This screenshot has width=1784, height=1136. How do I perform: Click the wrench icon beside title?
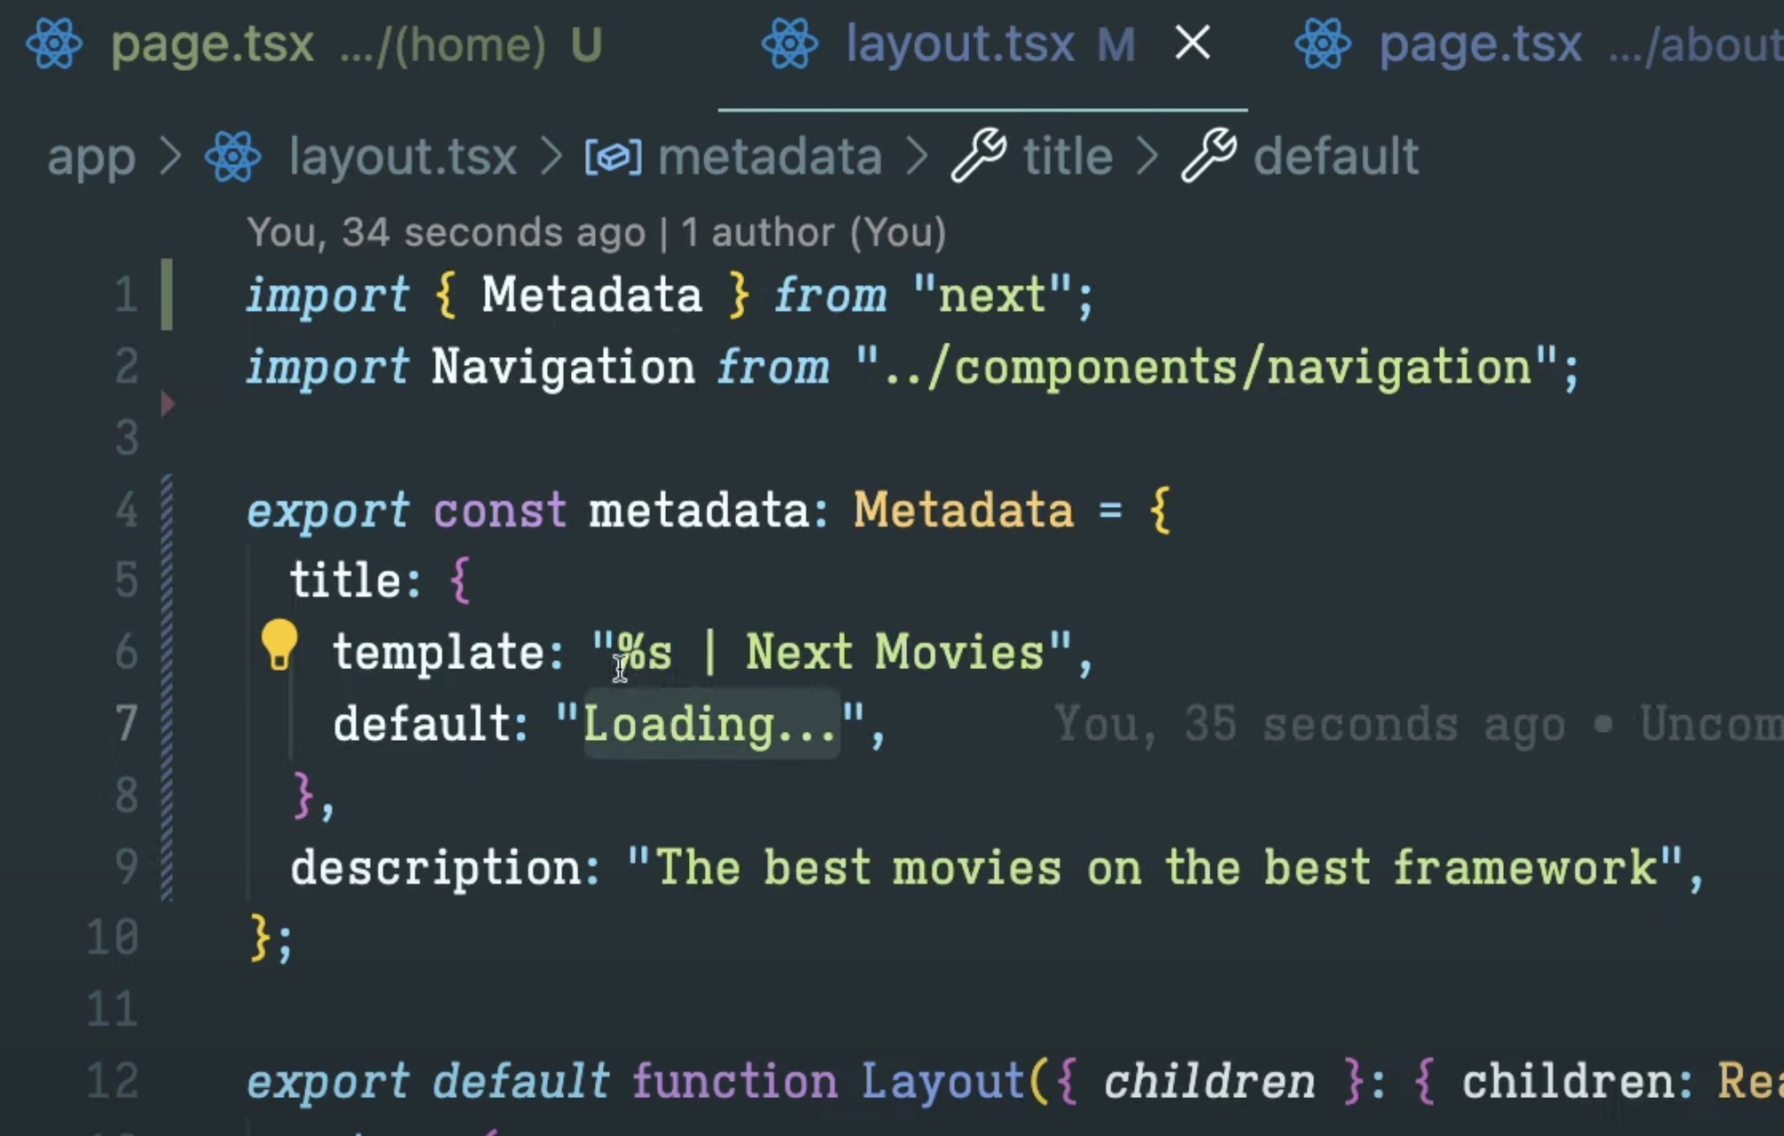[979, 155]
